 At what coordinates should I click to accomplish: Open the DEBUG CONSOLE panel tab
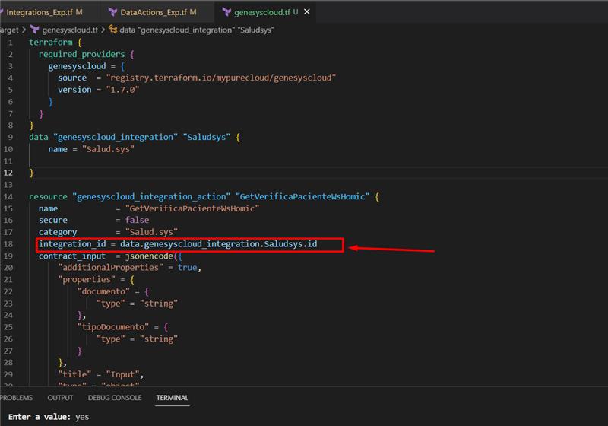click(x=115, y=398)
